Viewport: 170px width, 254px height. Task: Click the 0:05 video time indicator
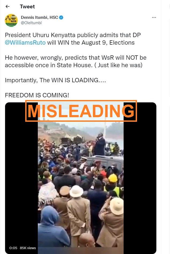pyautogui.click(x=13, y=248)
